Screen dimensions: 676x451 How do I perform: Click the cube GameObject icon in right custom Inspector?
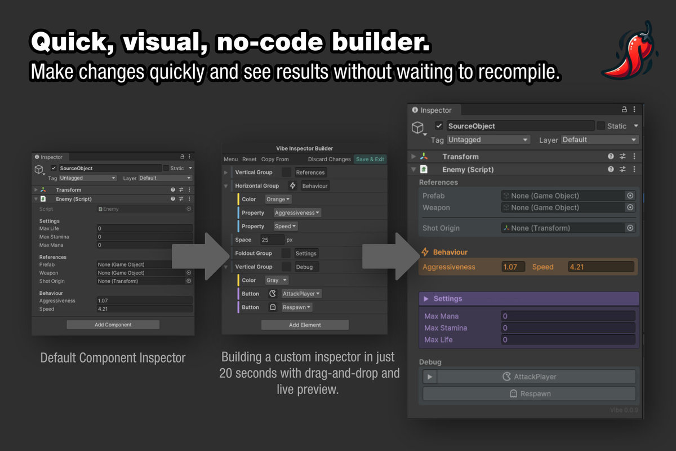(x=418, y=127)
